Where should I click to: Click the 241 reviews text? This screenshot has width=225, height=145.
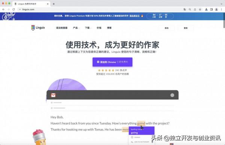coord(121,70)
